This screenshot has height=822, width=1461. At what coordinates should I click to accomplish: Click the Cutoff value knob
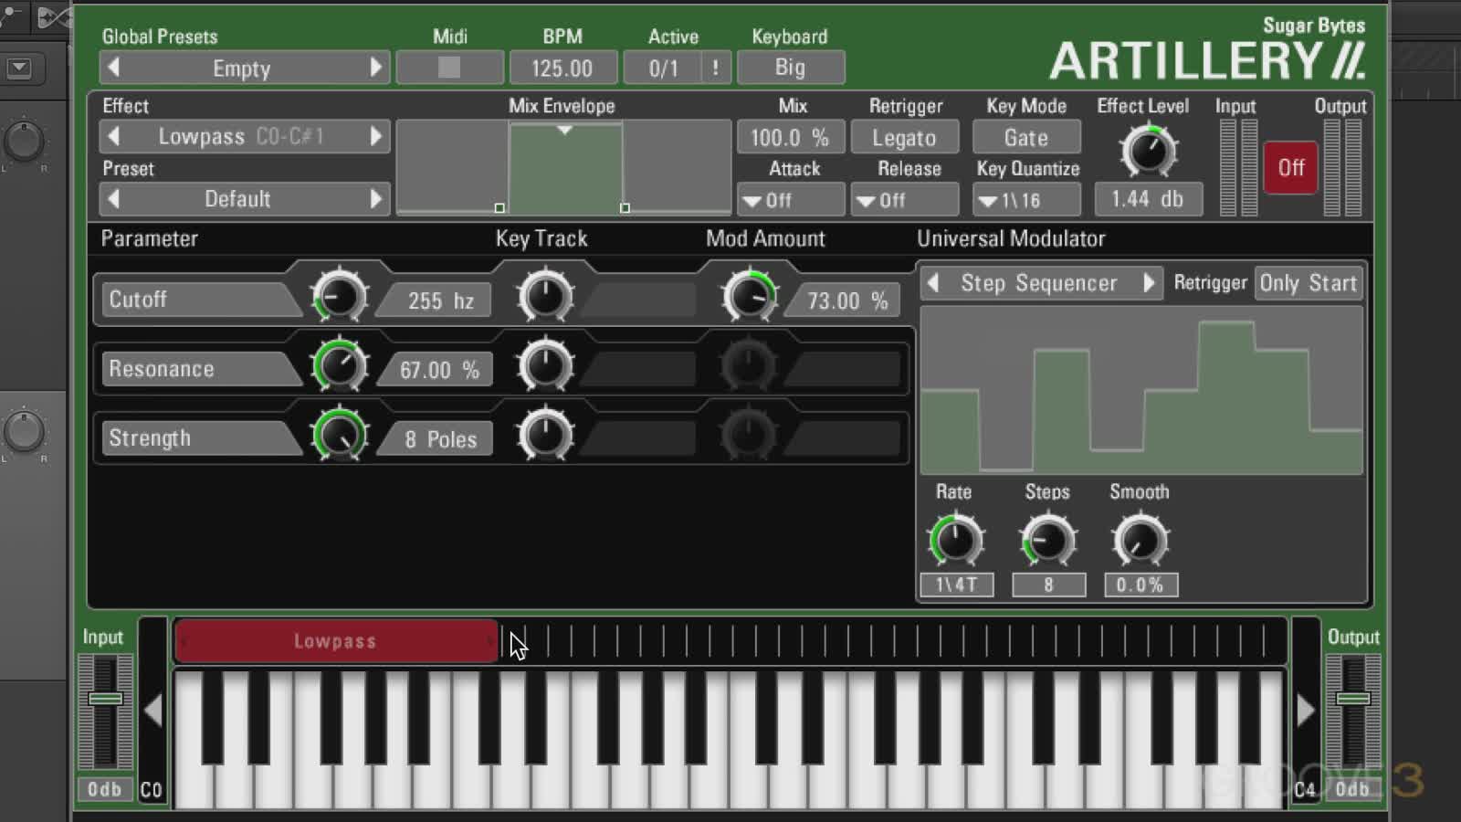coord(339,297)
